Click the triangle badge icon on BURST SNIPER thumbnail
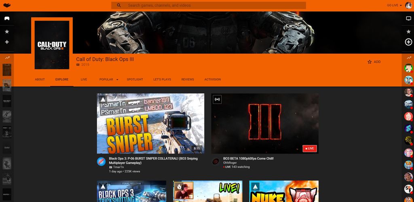414x202 pixels. point(103,99)
